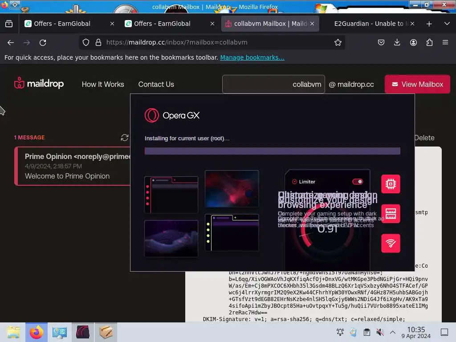Select the CPU limiter icon
The height and width of the screenshot is (342, 456).
(x=391, y=184)
